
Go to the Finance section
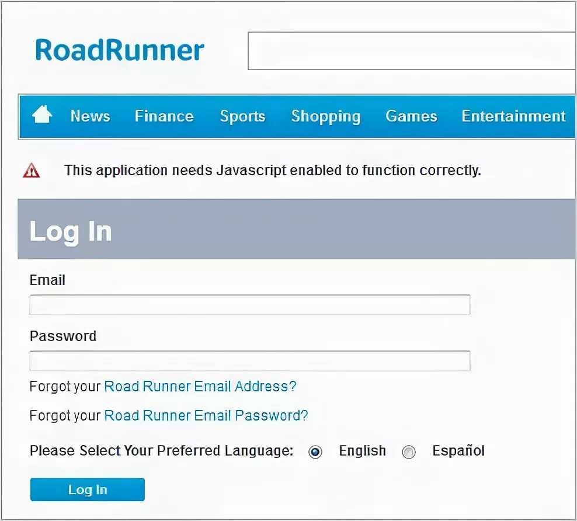[164, 116]
